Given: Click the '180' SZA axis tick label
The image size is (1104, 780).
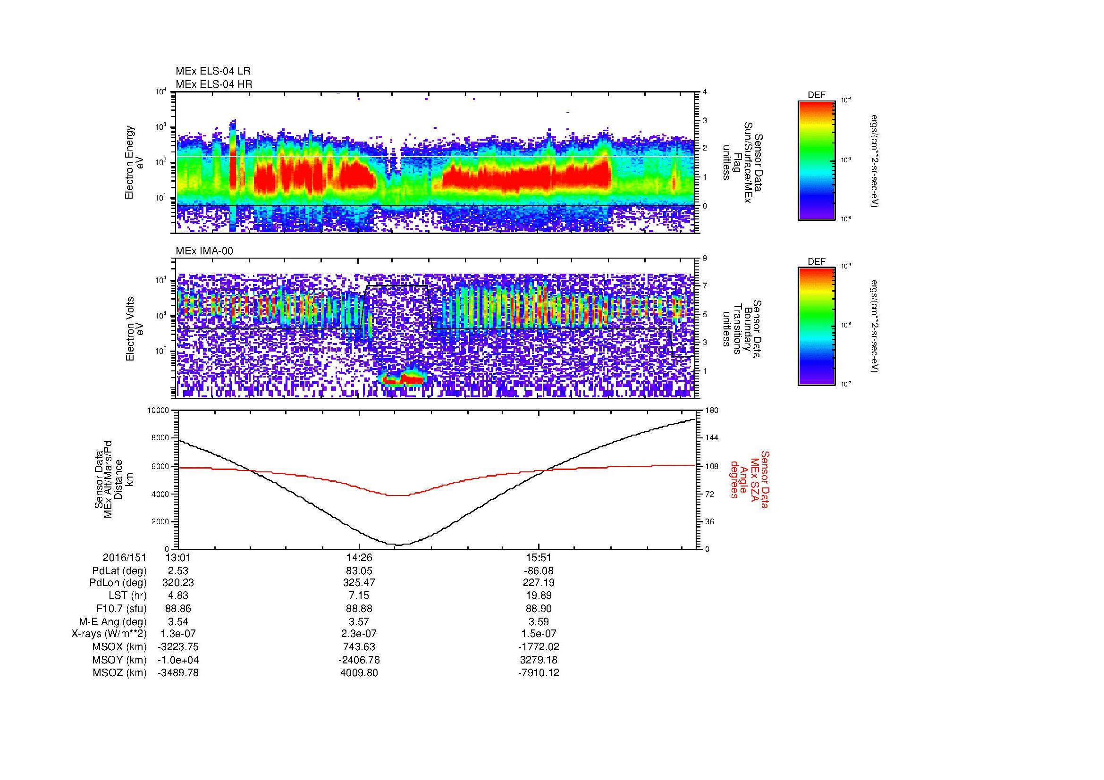Looking at the screenshot, I should [712, 410].
